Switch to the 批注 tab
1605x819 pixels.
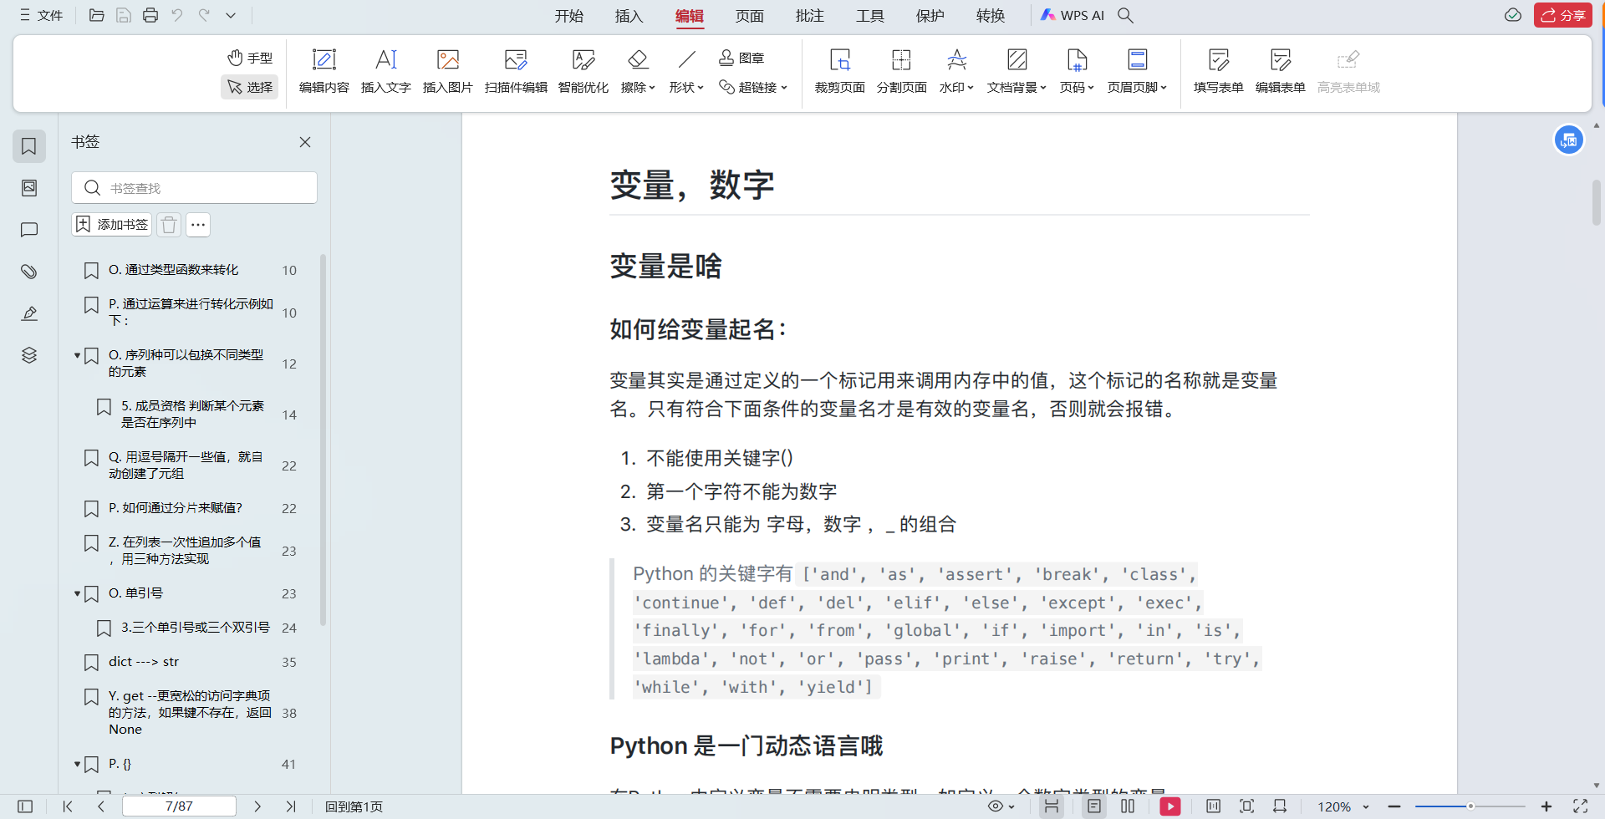(810, 16)
